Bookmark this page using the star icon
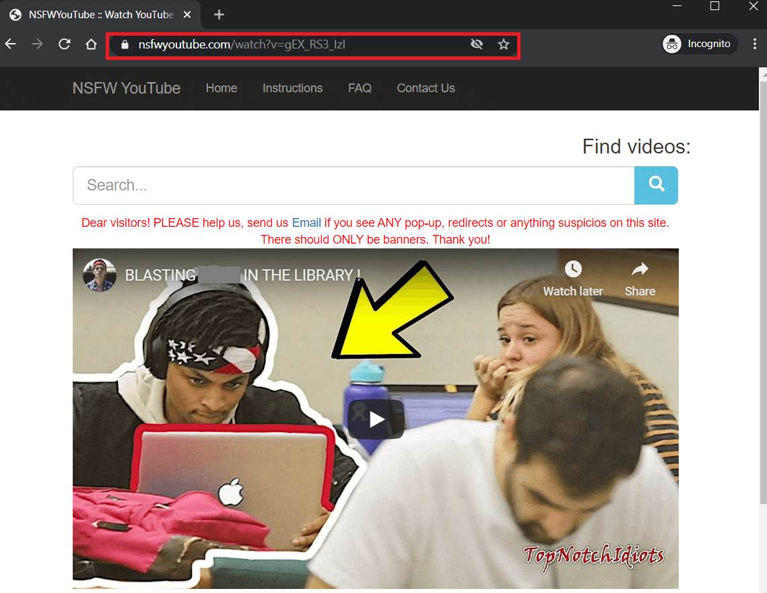This screenshot has height=593, width=767. [x=503, y=44]
